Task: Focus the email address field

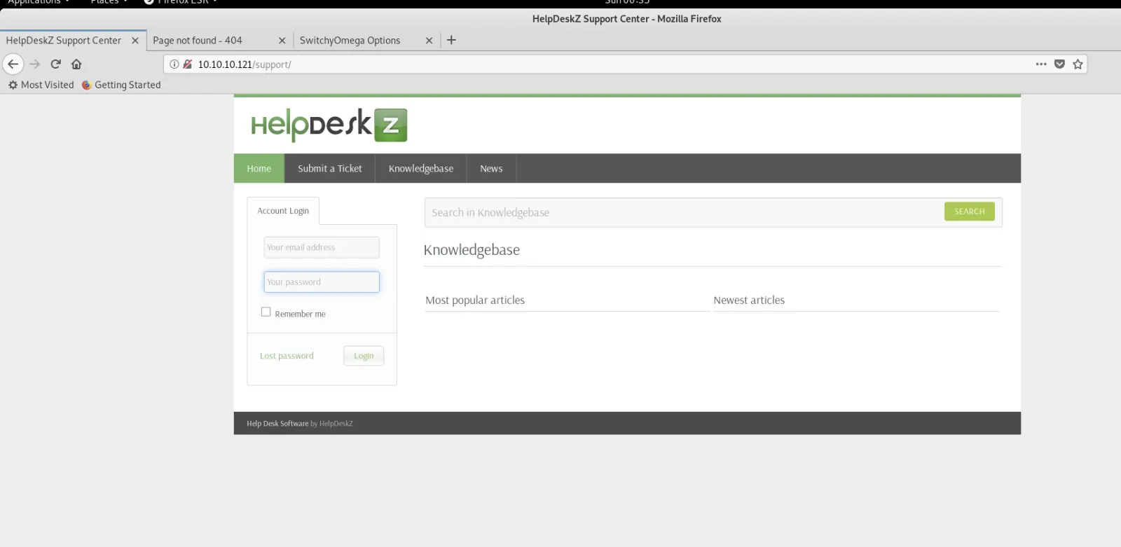Action: pyautogui.click(x=322, y=247)
